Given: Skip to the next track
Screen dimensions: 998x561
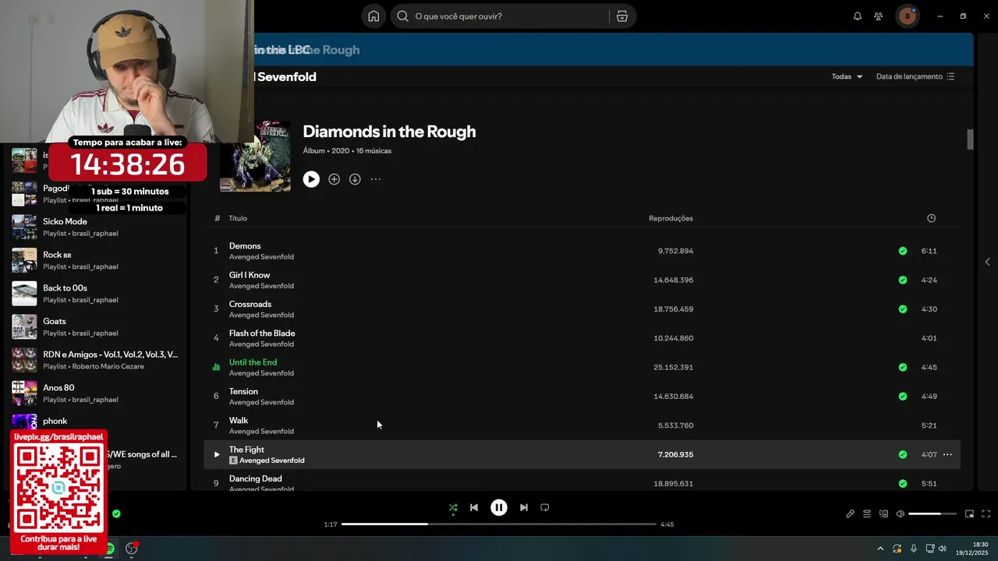Looking at the screenshot, I should [524, 507].
